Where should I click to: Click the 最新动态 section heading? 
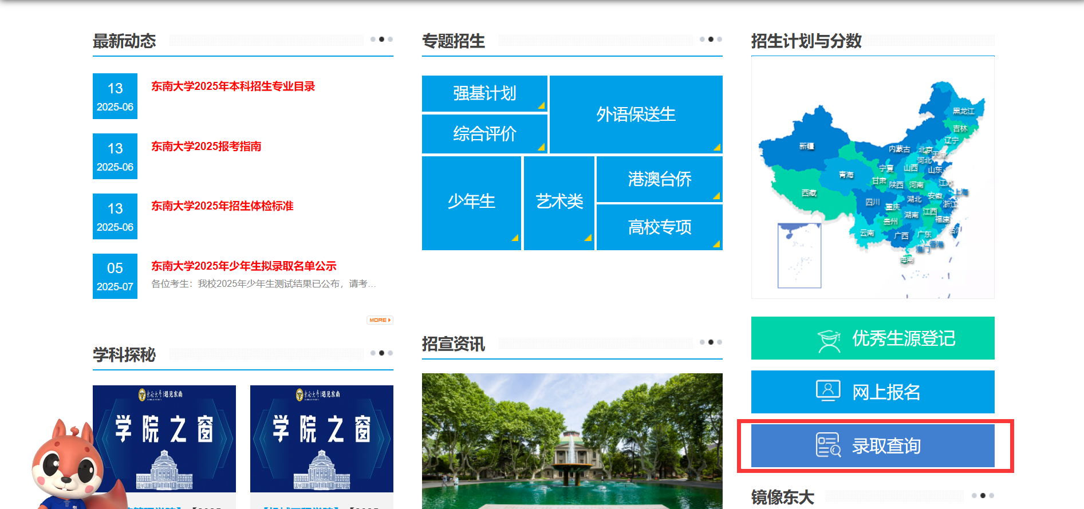[124, 41]
